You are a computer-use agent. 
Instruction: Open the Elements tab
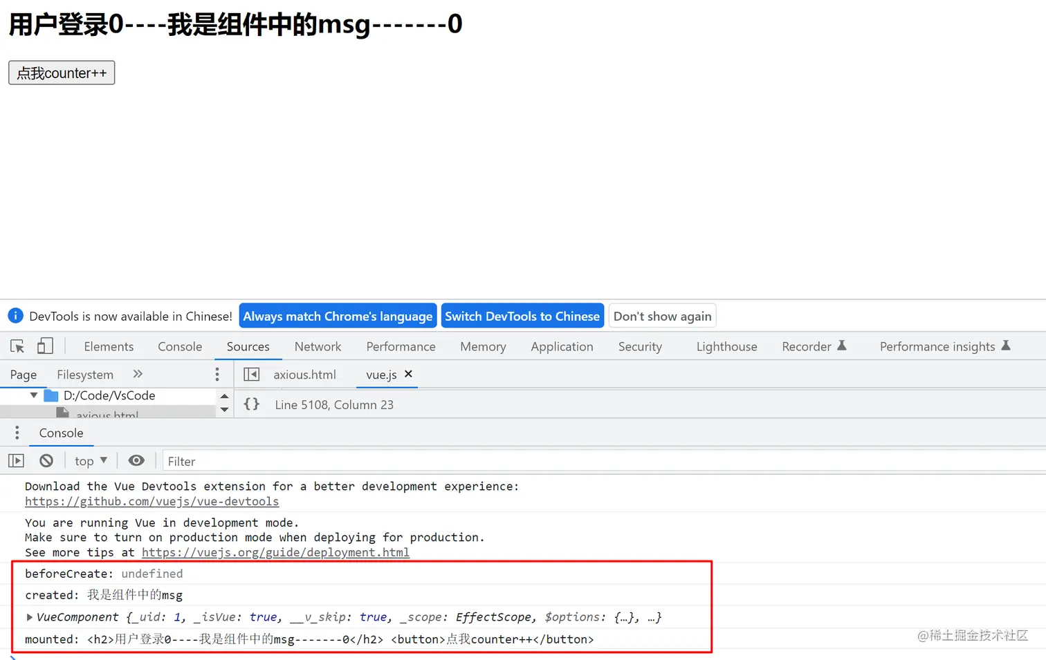(x=109, y=346)
